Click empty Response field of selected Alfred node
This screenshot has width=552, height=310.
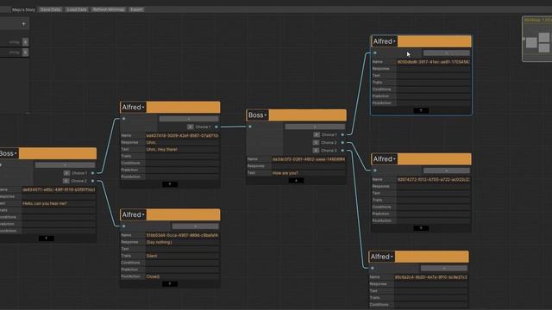coord(433,69)
